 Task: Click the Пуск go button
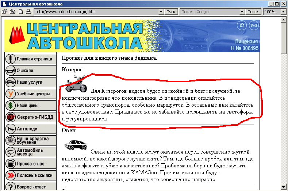(171, 12)
